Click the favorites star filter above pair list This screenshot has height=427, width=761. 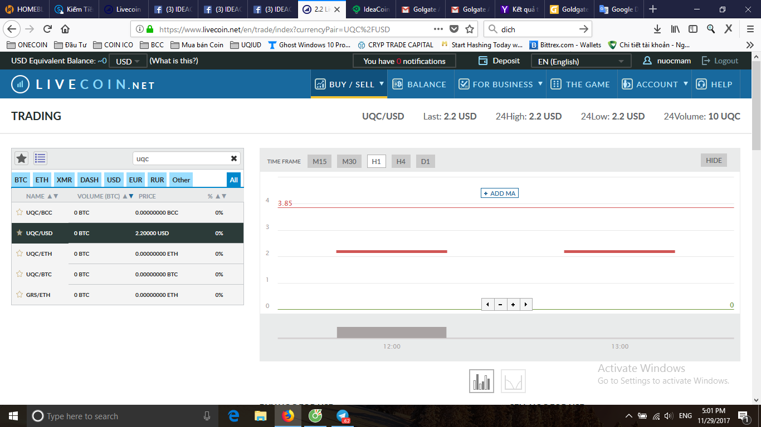21,158
